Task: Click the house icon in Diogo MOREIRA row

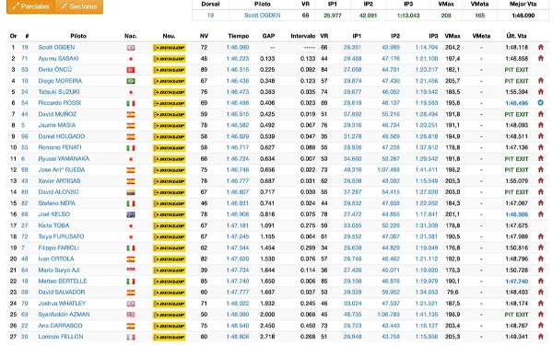Action: pos(541,81)
